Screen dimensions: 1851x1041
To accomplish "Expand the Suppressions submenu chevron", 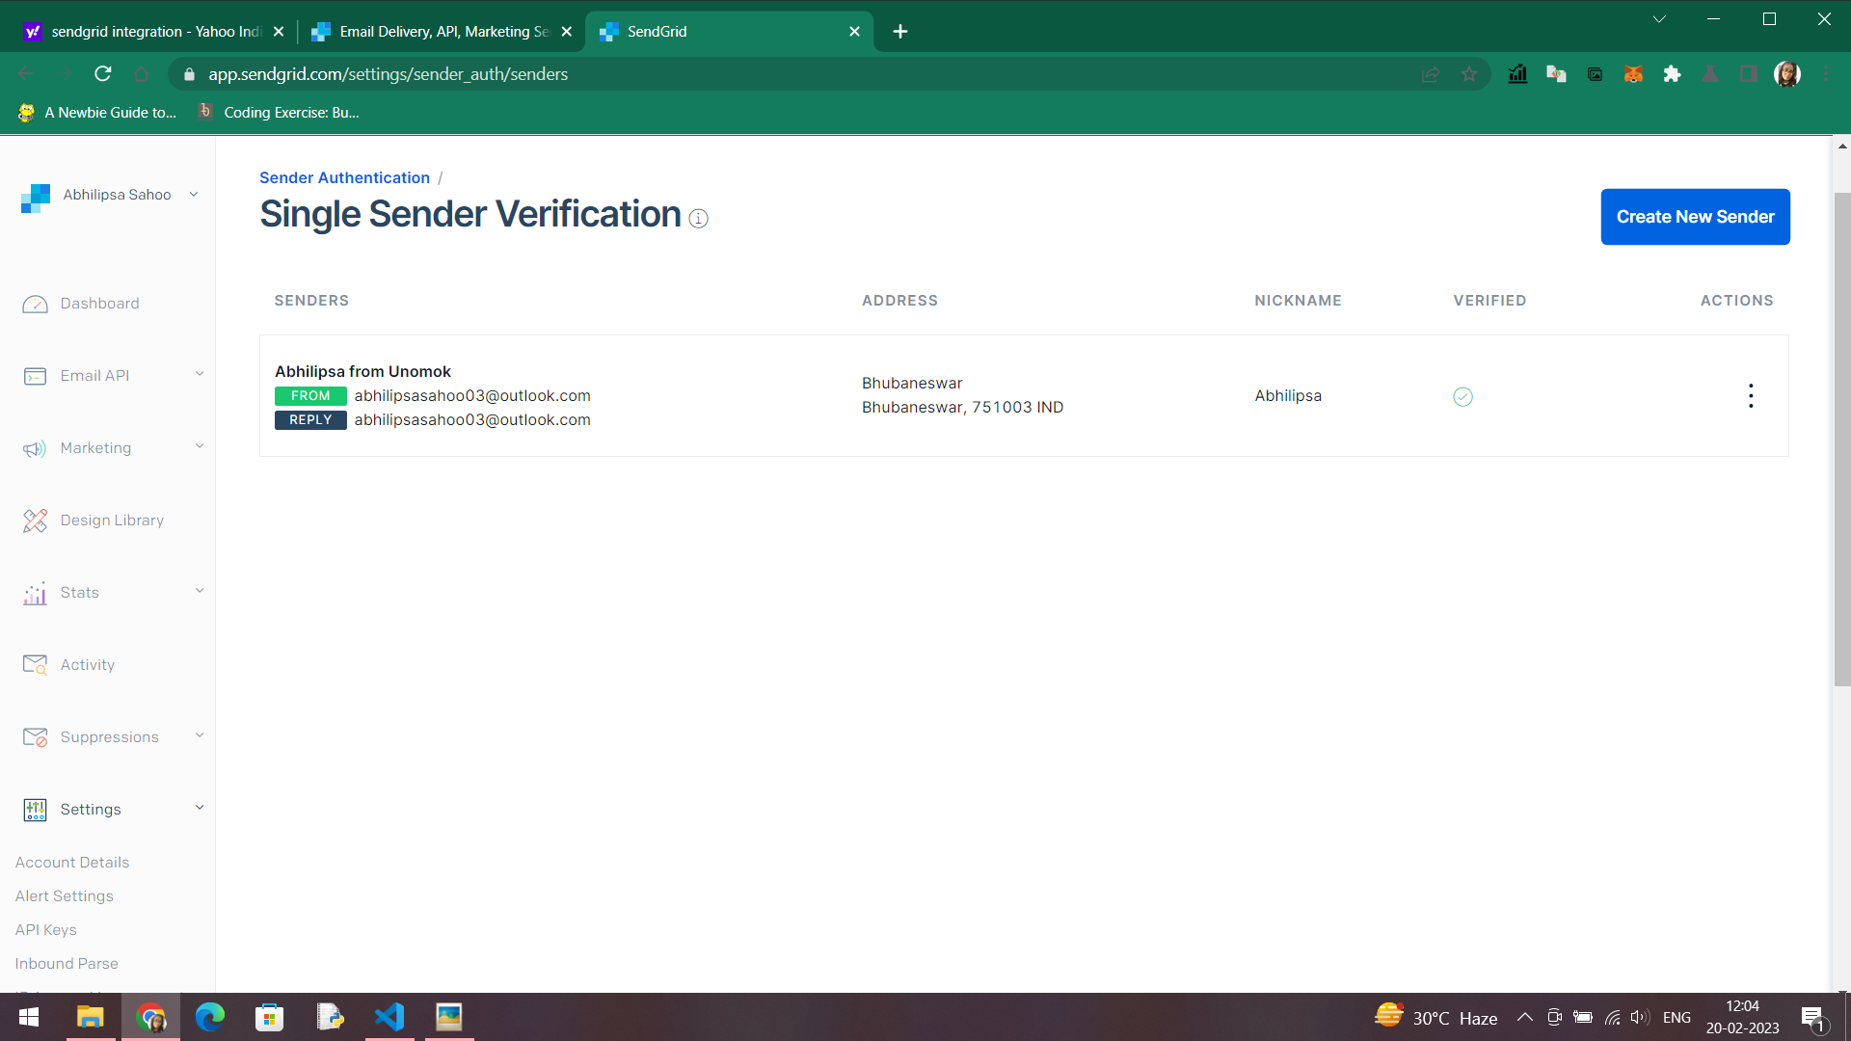I will click(200, 735).
